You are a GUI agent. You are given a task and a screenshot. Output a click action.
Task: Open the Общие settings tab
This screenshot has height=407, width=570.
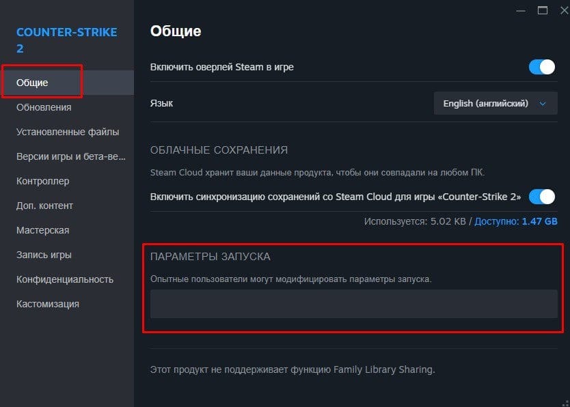click(32, 83)
